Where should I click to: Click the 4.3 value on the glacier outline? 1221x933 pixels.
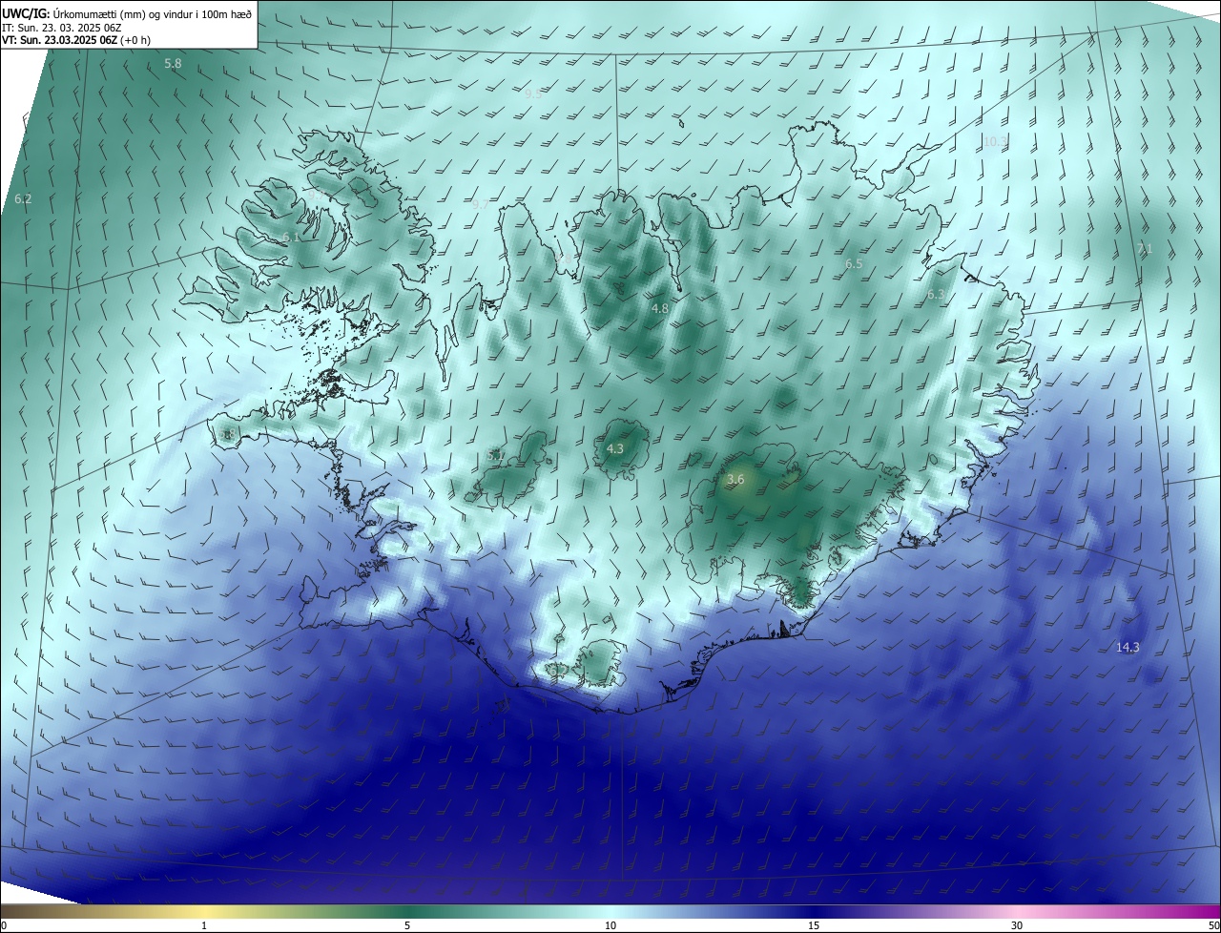pyautogui.click(x=615, y=448)
